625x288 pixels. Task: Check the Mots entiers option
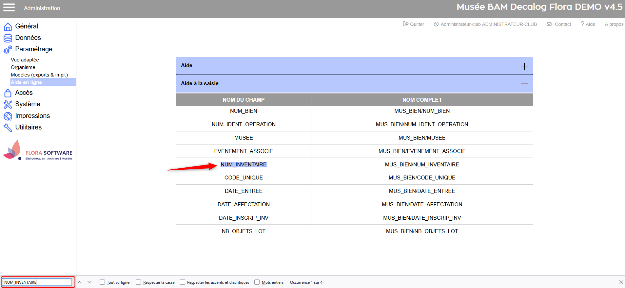click(x=257, y=282)
